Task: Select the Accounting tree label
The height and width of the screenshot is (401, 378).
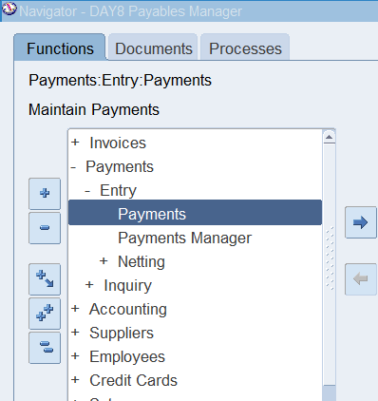Action: pyautogui.click(x=128, y=310)
